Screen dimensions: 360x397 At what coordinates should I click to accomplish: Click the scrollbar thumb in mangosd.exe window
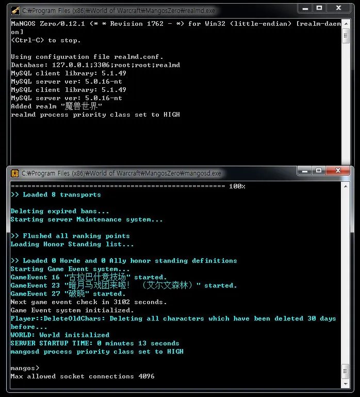click(346, 371)
